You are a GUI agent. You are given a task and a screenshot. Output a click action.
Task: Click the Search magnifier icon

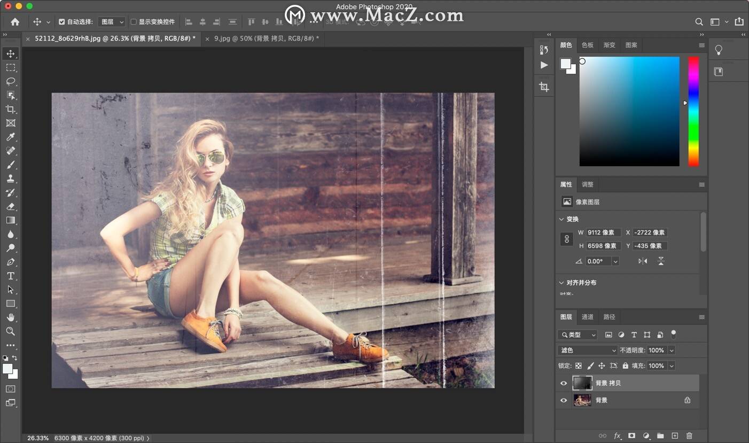tap(699, 22)
